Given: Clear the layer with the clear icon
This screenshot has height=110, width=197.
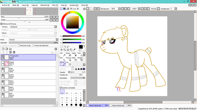Looking at the screenshot, I should point(10,52).
